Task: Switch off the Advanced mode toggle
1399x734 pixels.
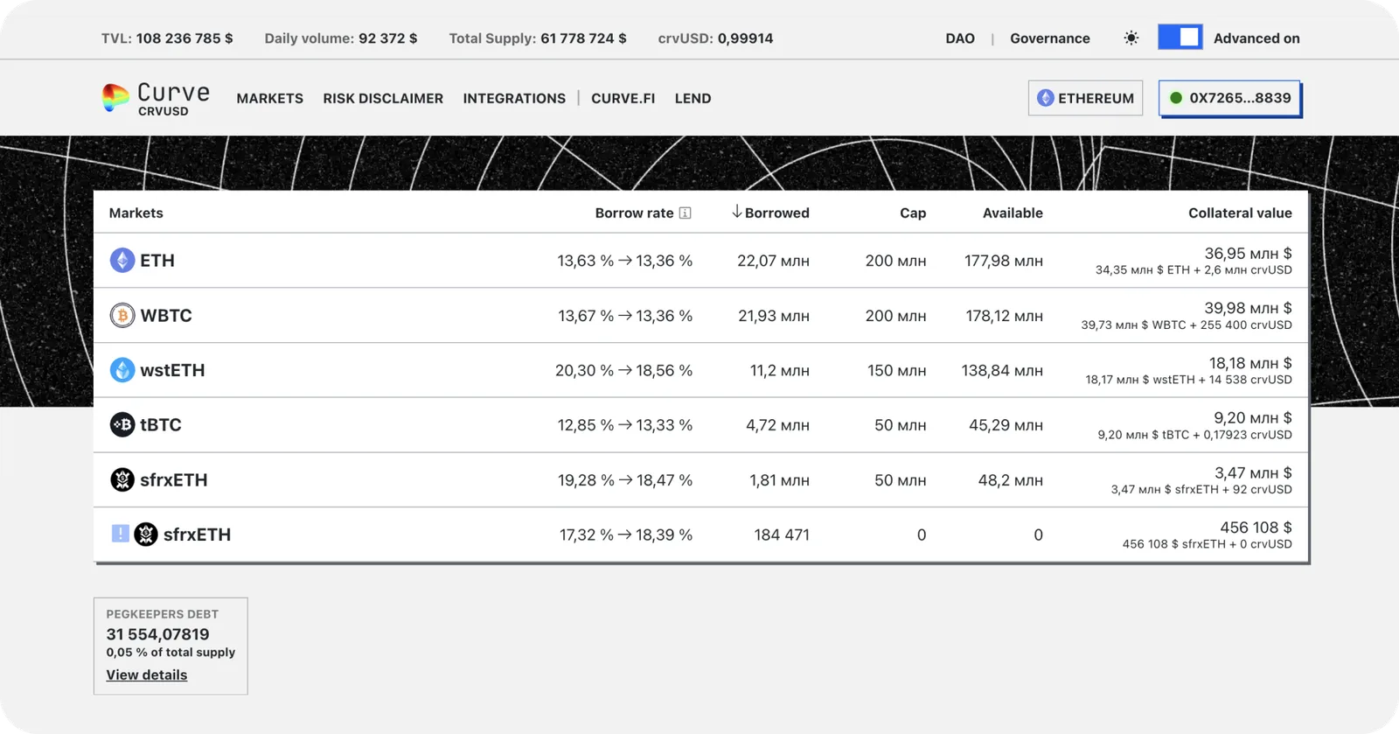Action: (1180, 38)
